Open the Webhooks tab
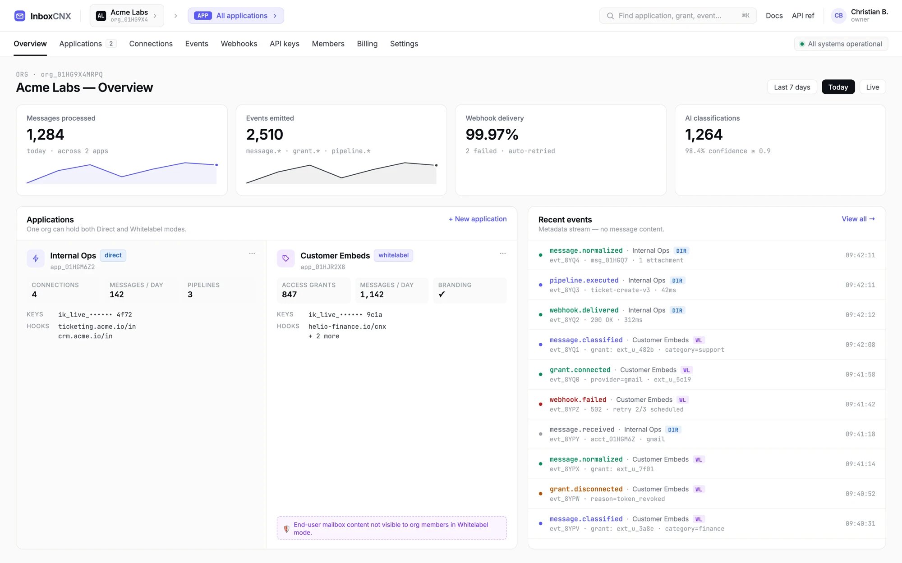This screenshot has width=902, height=563. [x=239, y=44]
